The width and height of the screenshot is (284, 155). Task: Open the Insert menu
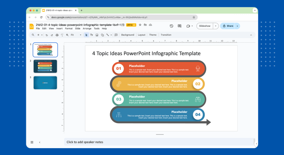(59, 29)
